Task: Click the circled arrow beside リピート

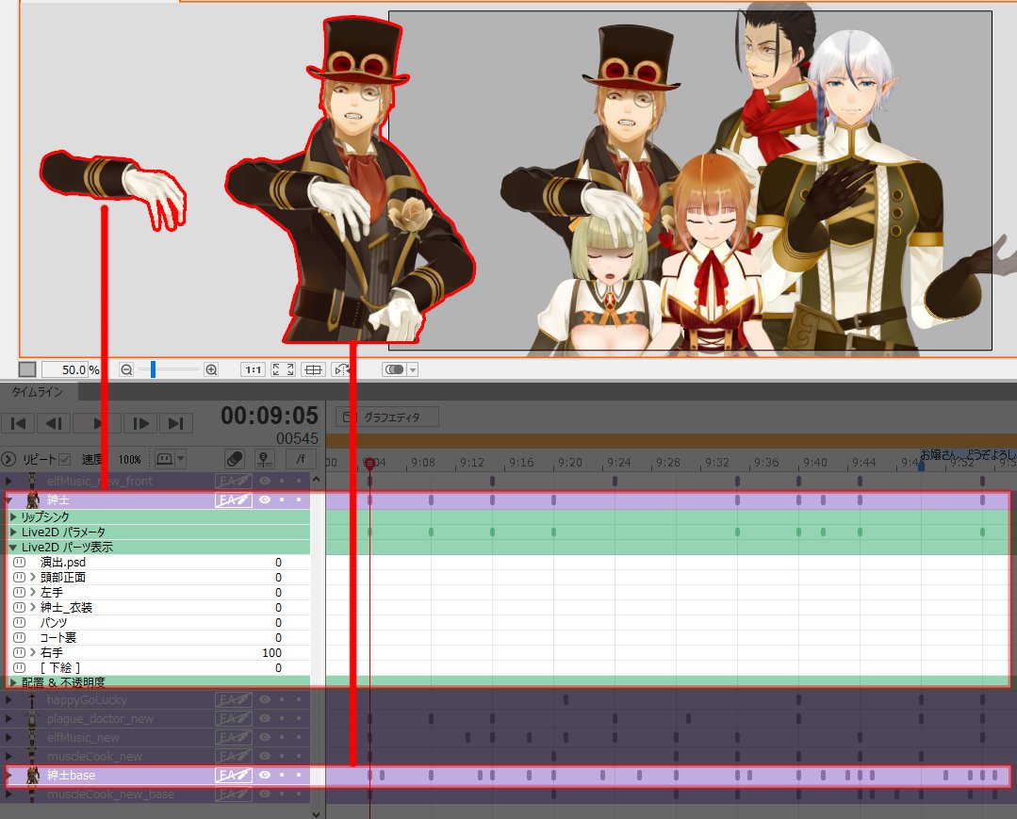Action: click(8, 459)
